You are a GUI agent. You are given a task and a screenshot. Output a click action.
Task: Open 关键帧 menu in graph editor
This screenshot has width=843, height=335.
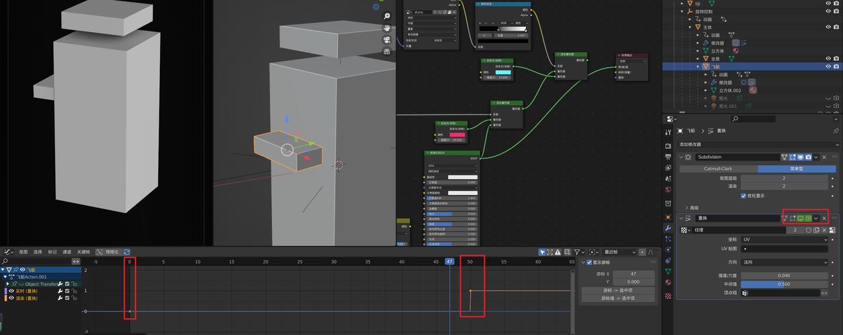83,252
